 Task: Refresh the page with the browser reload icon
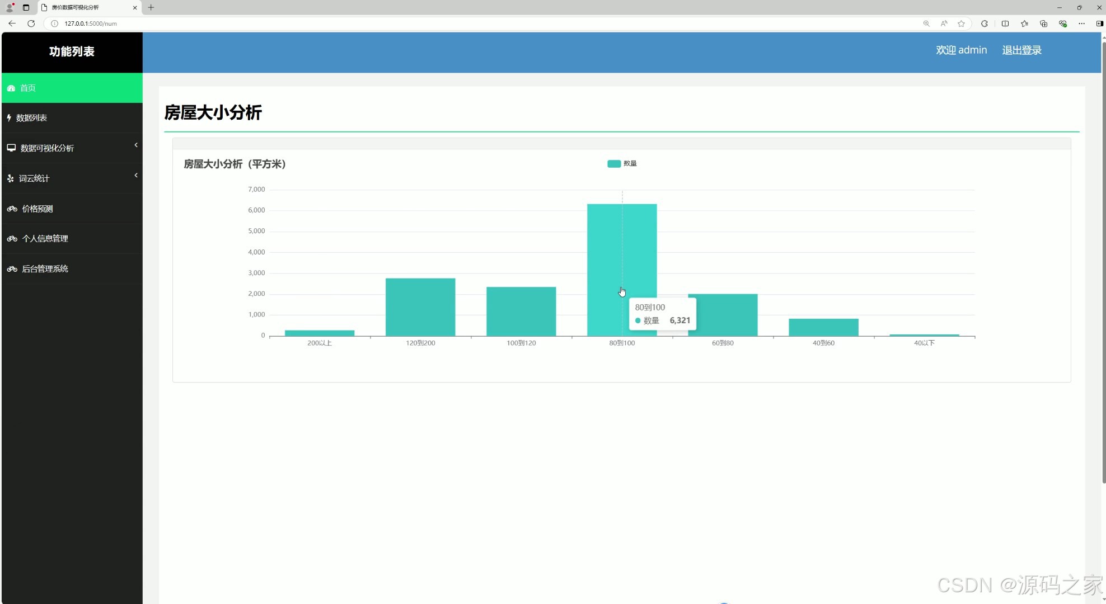31,23
